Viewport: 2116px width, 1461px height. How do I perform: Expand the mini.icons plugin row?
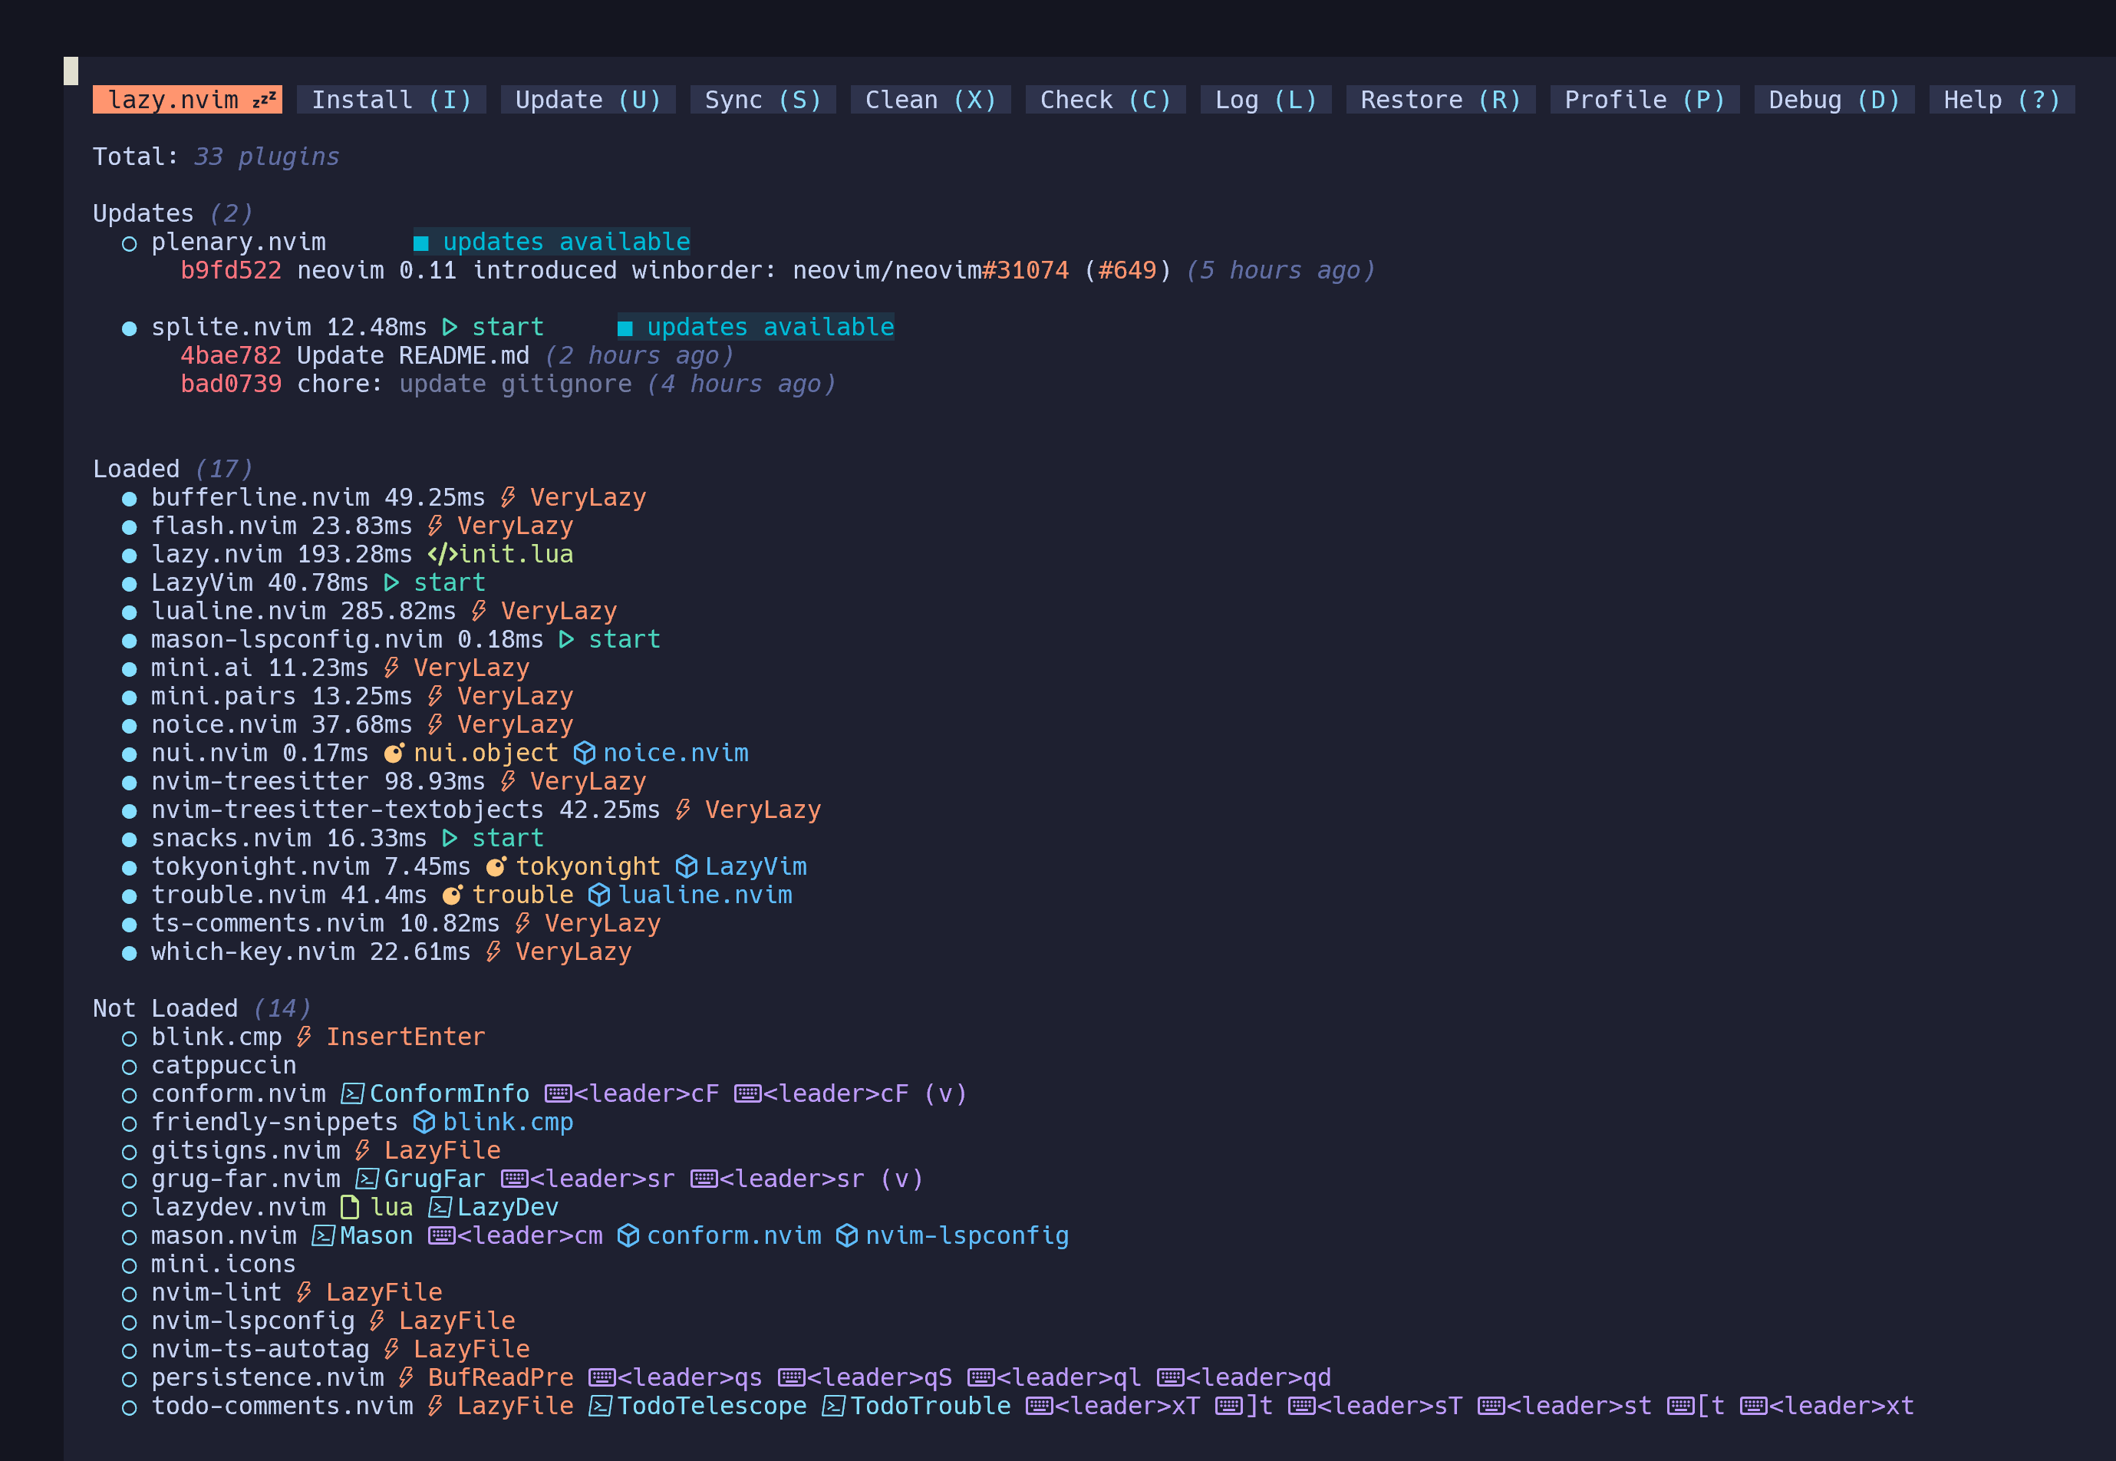(x=209, y=1263)
